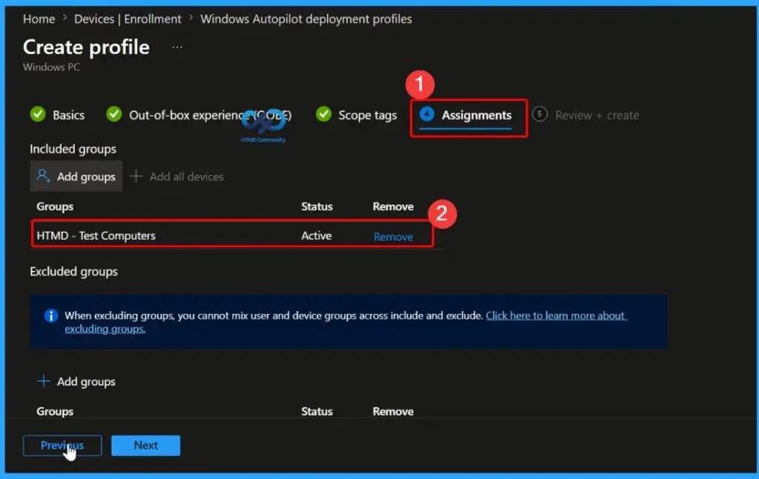Screen dimensions: 759x479
Task: Click the Status column header in Included groups
Action: 316,207
